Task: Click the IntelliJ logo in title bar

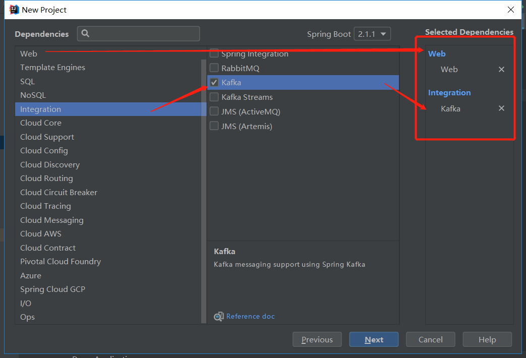Action: 14,10
